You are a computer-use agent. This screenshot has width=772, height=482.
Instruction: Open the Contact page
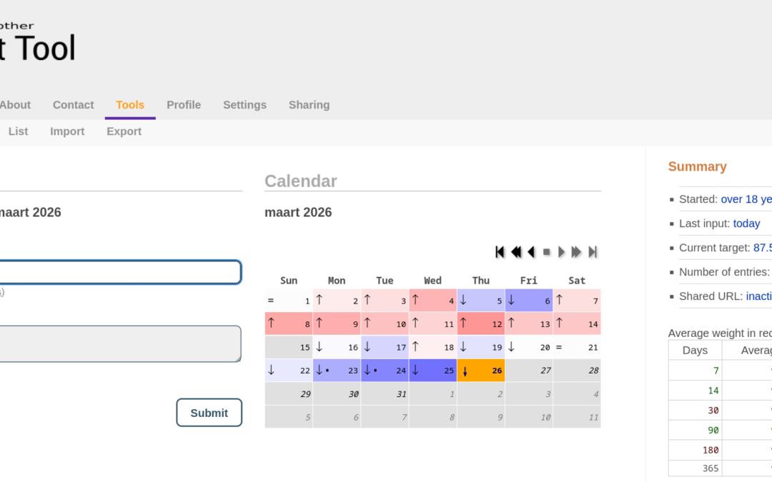click(x=73, y=105)
